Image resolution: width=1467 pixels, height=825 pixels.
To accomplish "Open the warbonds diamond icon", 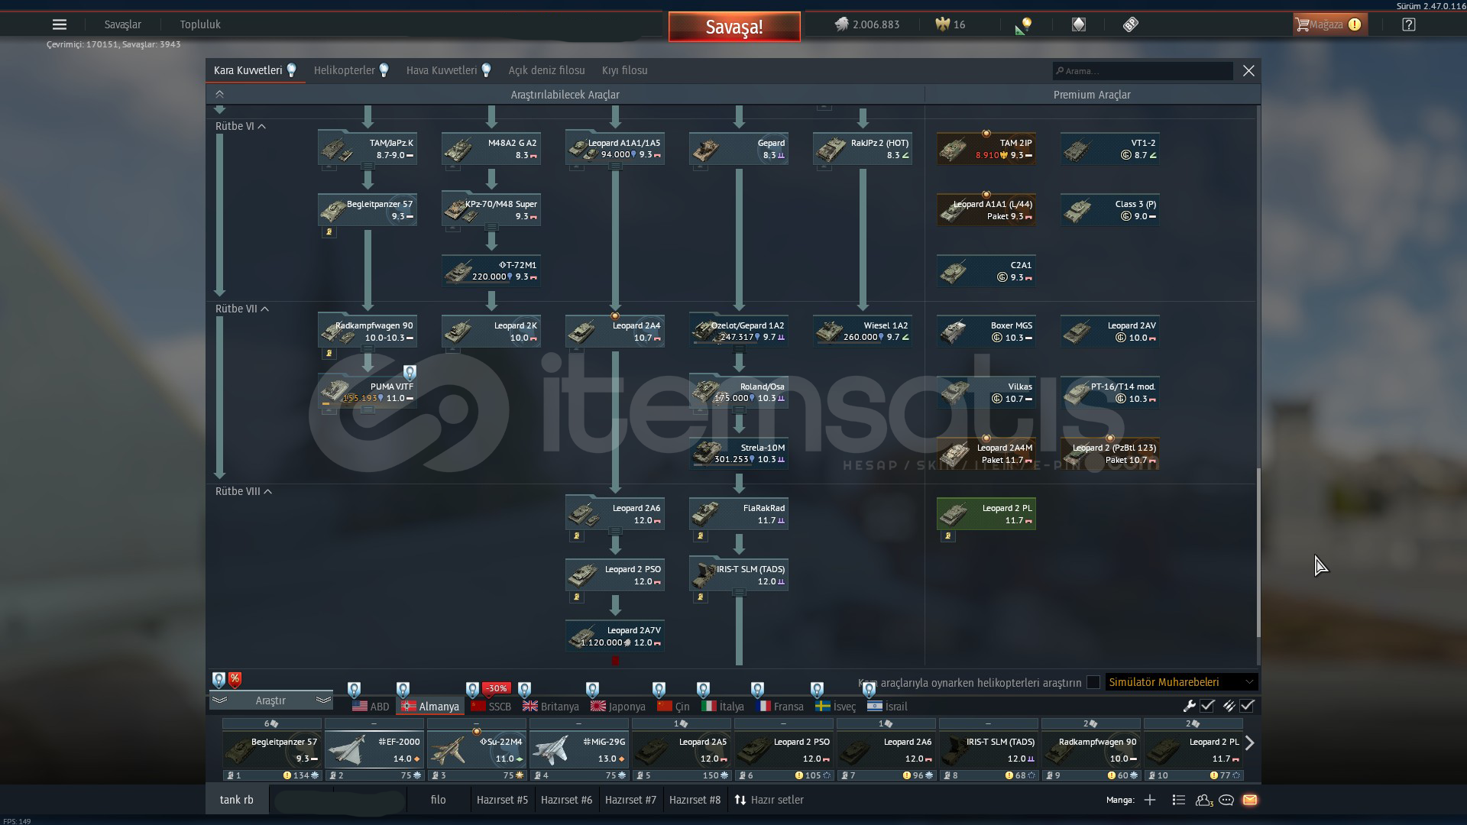I will point(1078,24).
